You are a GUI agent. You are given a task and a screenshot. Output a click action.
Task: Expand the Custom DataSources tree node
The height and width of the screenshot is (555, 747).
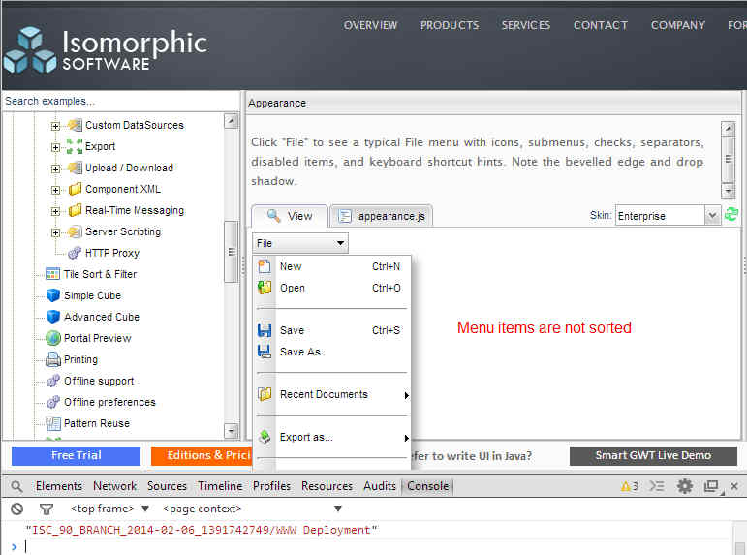[56, 125]
